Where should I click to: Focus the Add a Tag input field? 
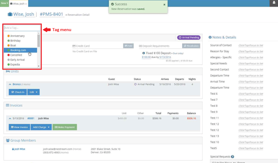tap(22, 28)
